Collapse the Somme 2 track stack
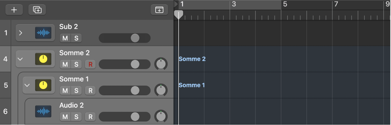The image size is (391, 125). [x=20, y=59]
